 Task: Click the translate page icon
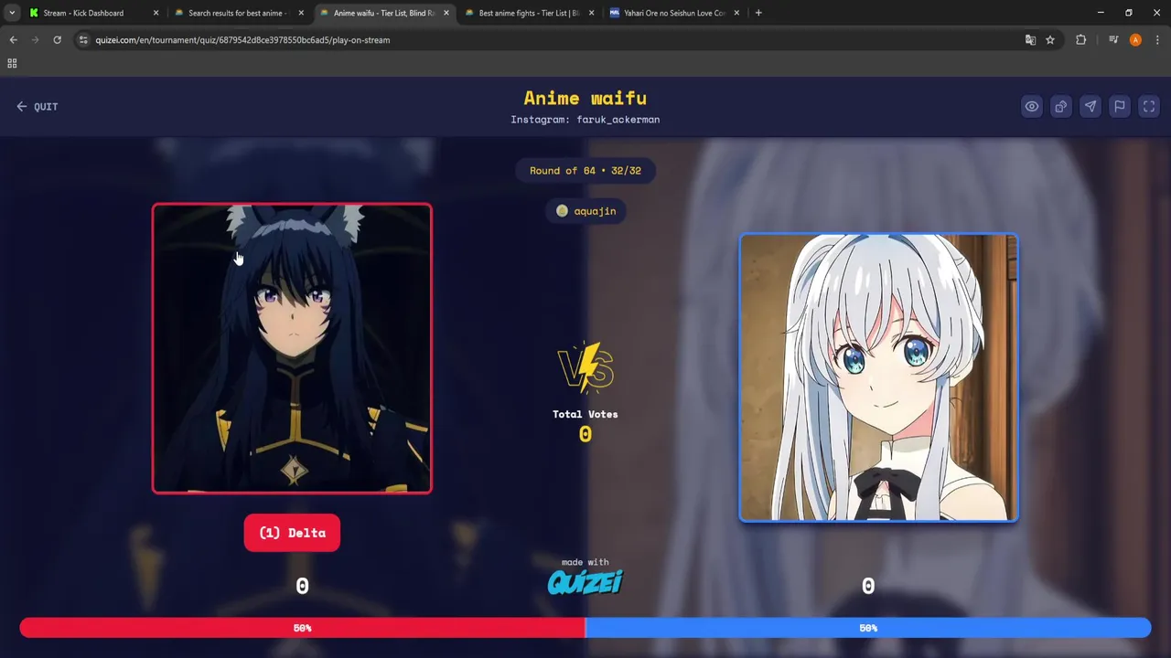point(1030,40)
